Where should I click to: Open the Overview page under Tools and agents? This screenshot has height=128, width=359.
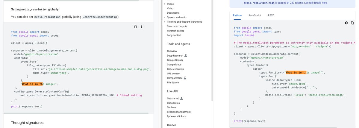[x=172, y=51]
